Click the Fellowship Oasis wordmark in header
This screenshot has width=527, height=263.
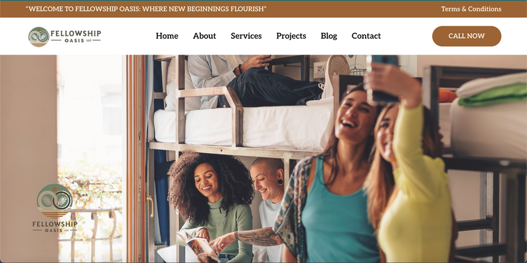point(76,36)
